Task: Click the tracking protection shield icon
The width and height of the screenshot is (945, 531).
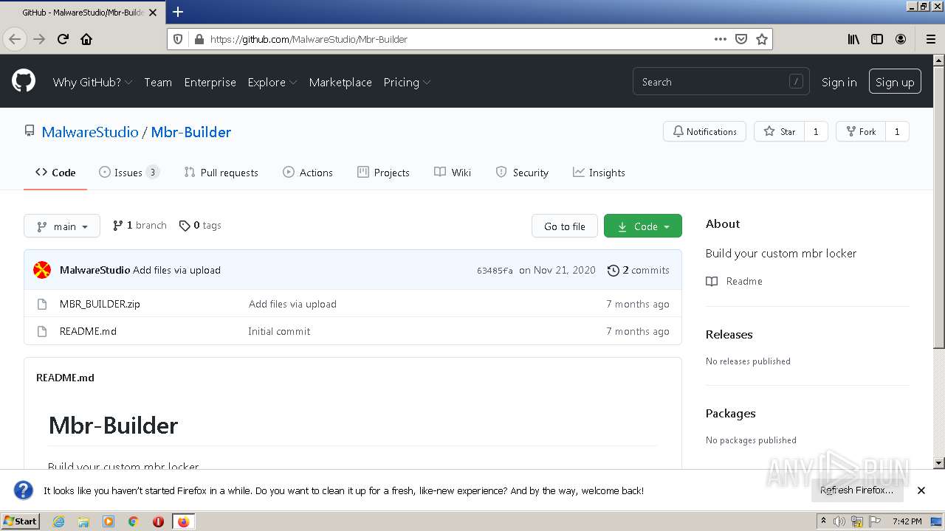Action: pos(177,39)
